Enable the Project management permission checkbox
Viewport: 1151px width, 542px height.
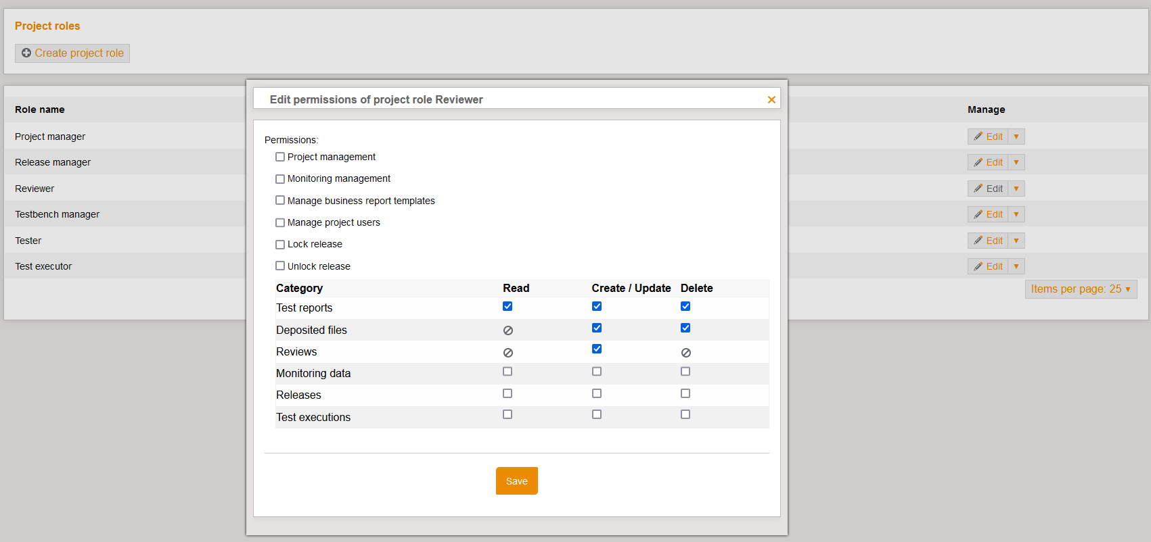[280, 157]
